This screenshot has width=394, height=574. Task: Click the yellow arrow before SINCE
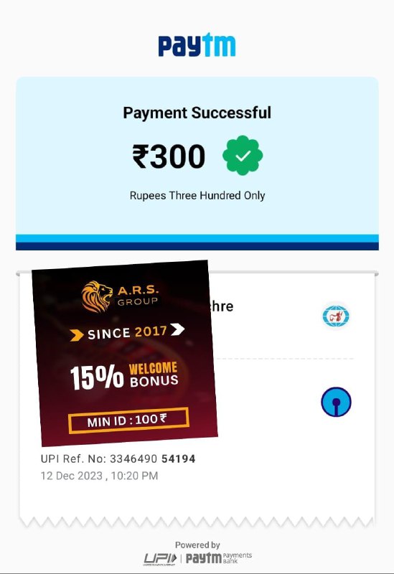pyautogui.click(x=77, y=335)
